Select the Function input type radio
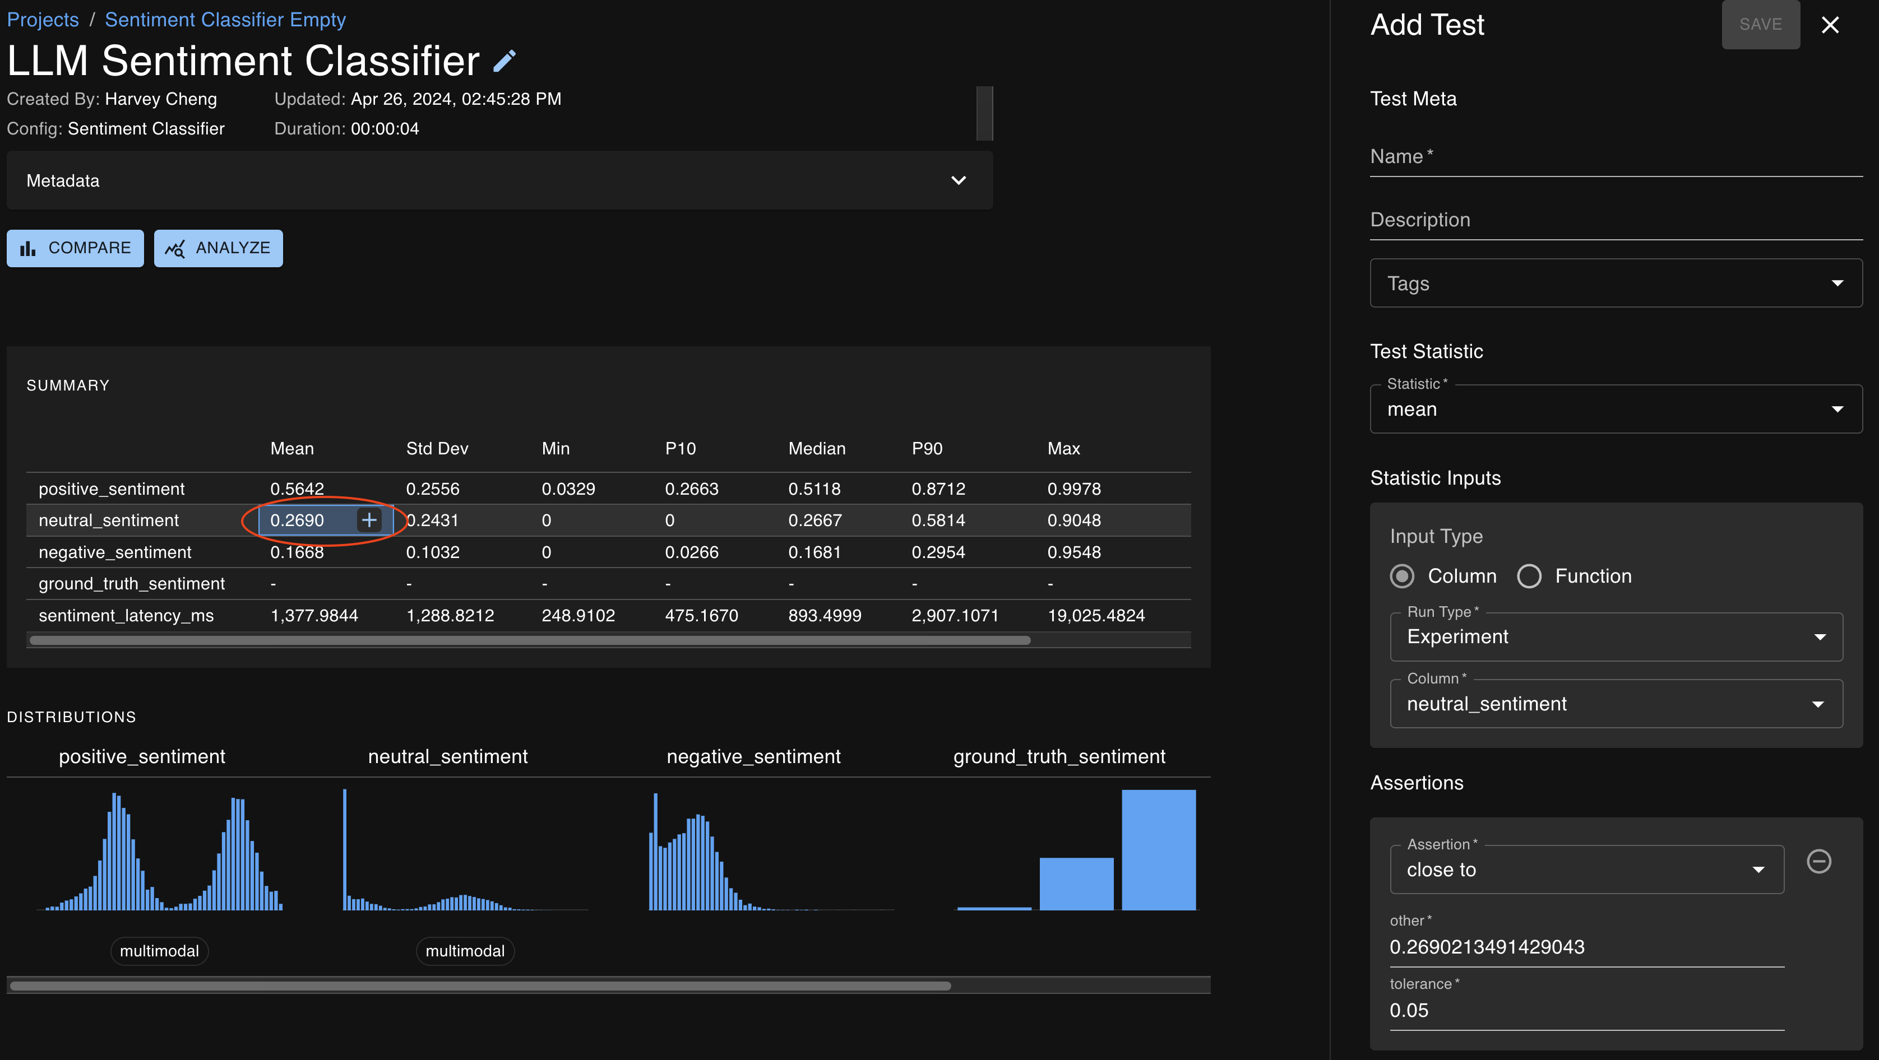This screenshot has width=1879, height=1060. [x=1529, y=576]
